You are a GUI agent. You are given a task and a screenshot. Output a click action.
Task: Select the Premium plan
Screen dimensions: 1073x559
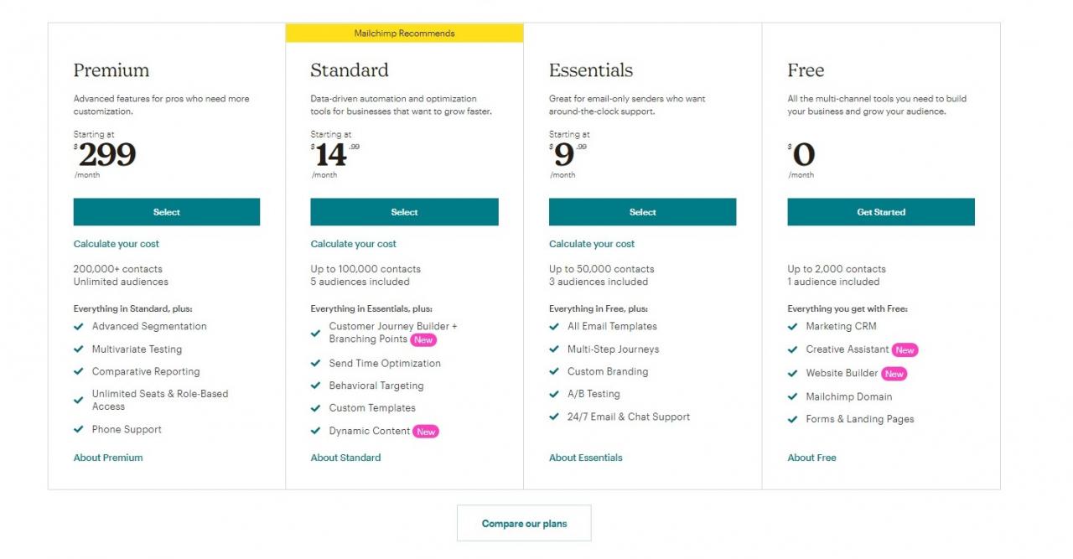[167, 212]
